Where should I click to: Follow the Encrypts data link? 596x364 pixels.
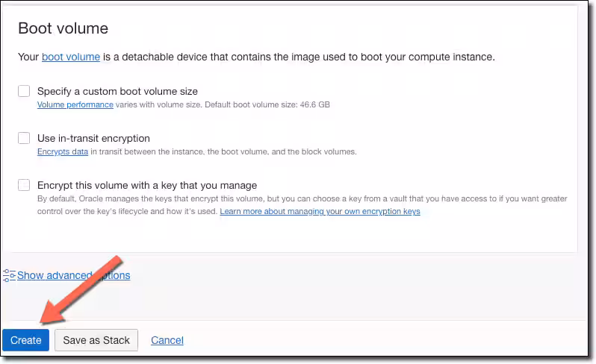[x=63, y=152]
